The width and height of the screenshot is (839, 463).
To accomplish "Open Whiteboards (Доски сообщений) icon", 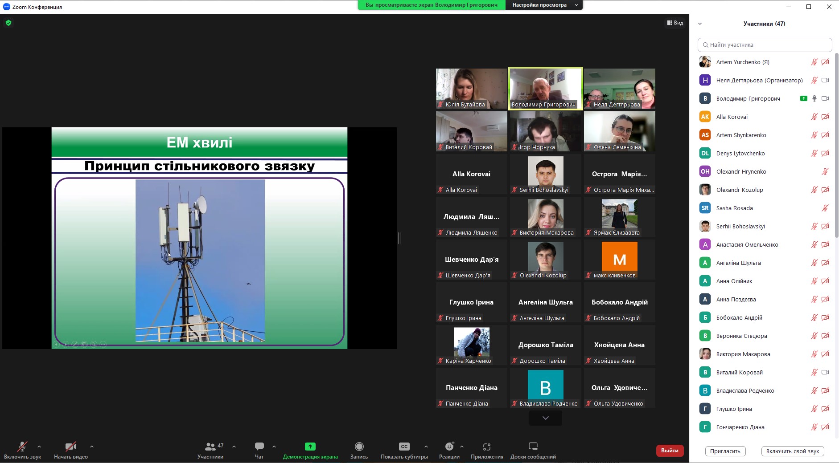I will [533, 447].
